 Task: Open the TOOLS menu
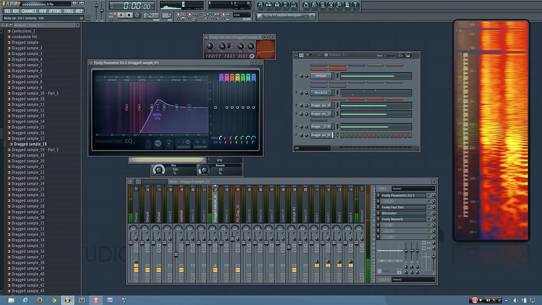(69, 11)
